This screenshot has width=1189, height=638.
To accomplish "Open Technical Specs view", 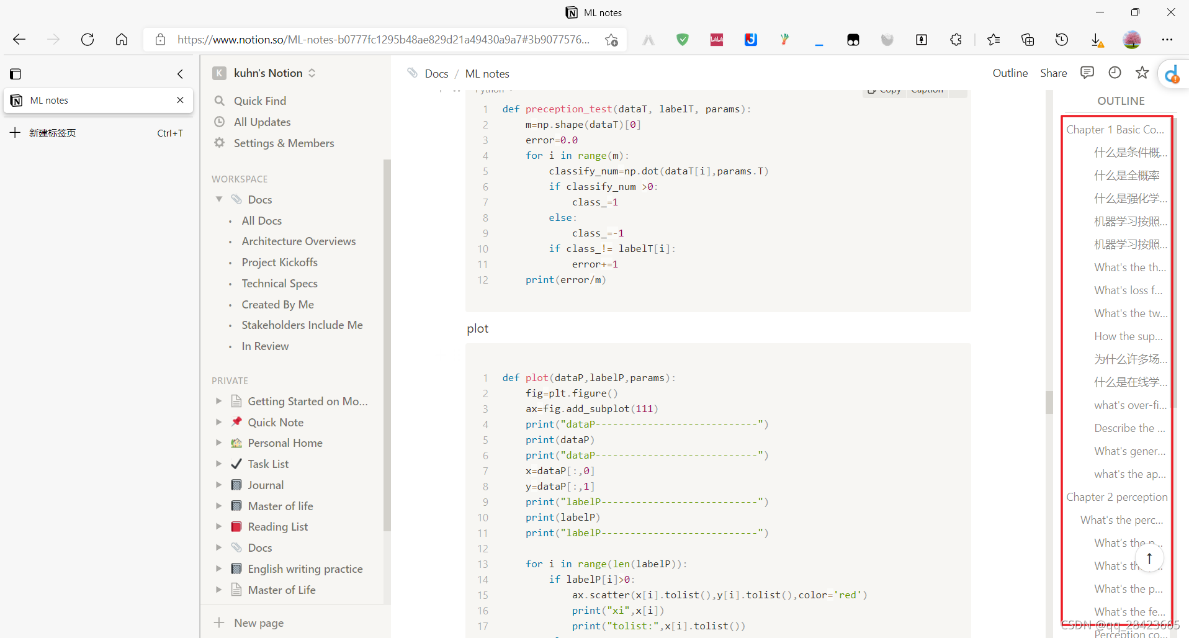I will click(x=279, y=283).
